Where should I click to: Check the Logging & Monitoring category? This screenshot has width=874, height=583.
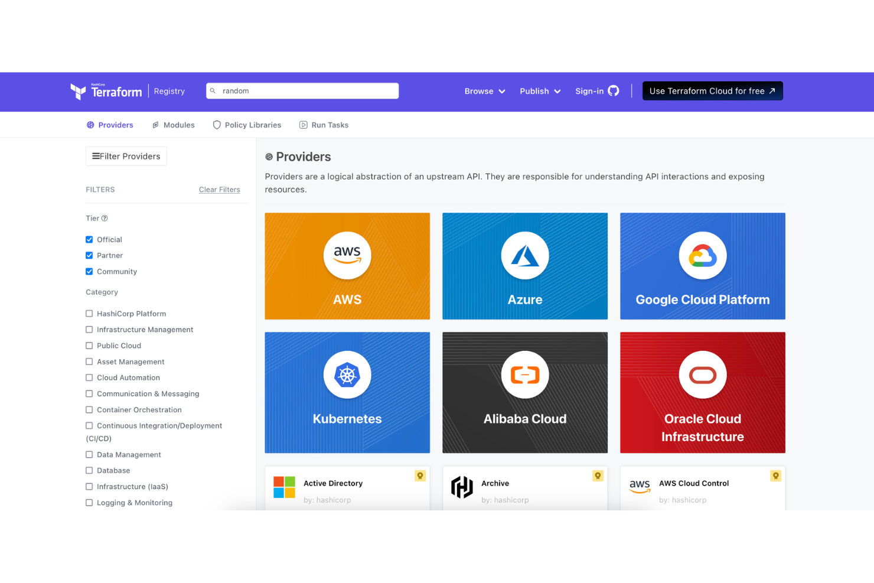coord(89,503)
